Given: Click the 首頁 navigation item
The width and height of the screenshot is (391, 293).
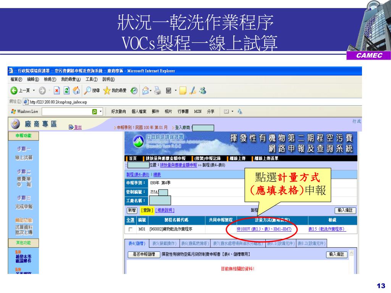Looking at the screenshot, I should (132, 158).
